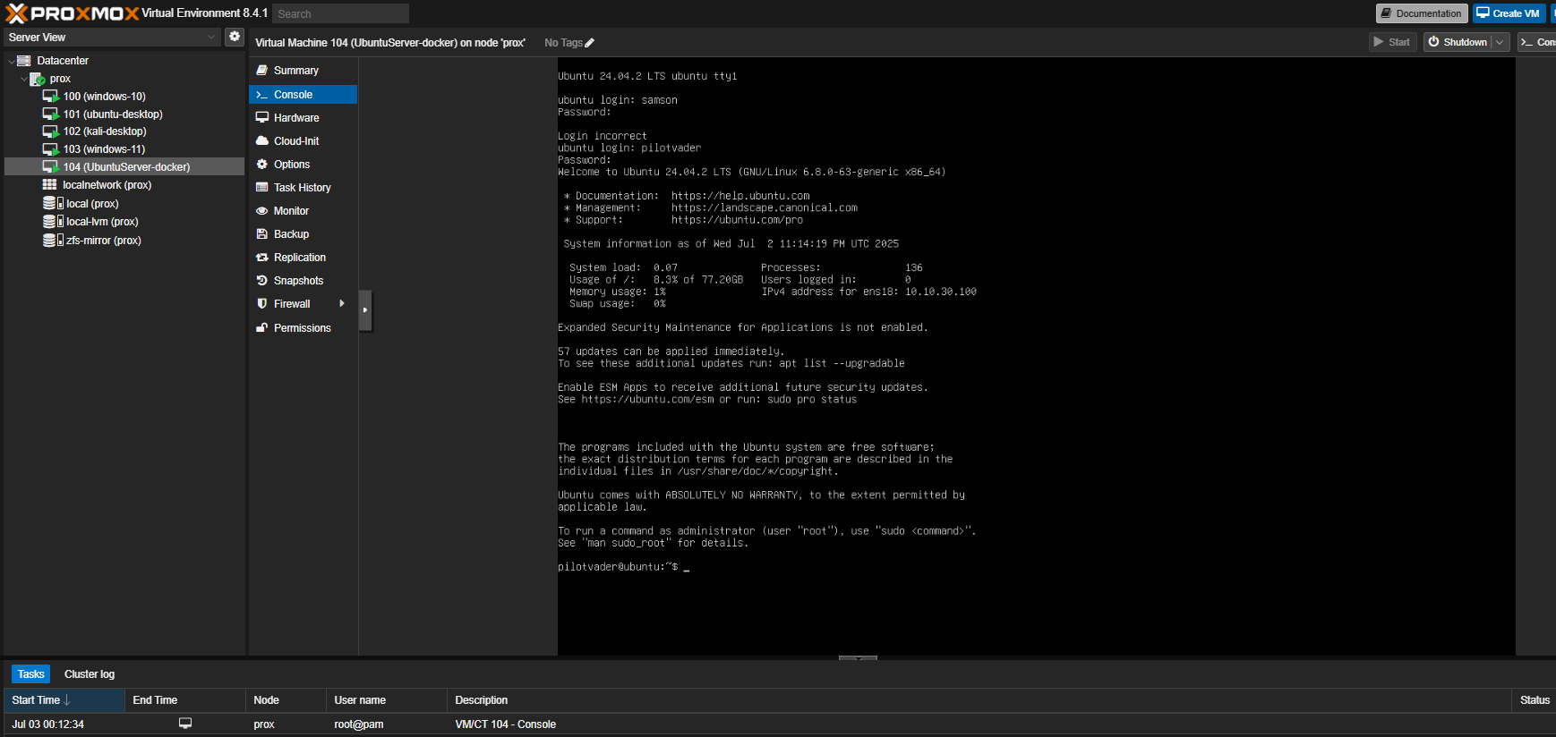Select 102 (kali-desktop) in tree
The height and width of the screenshot is (737, 1556).
coord(105,131)
